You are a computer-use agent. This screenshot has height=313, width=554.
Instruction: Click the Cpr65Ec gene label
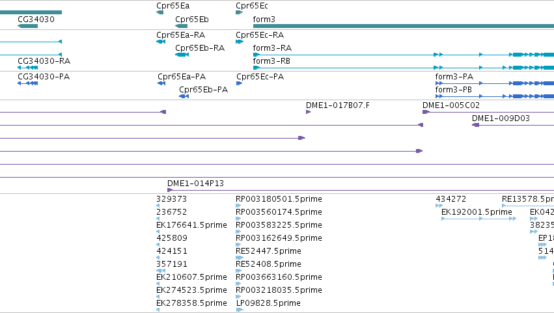pyautogui.click(x=252, y=6)
